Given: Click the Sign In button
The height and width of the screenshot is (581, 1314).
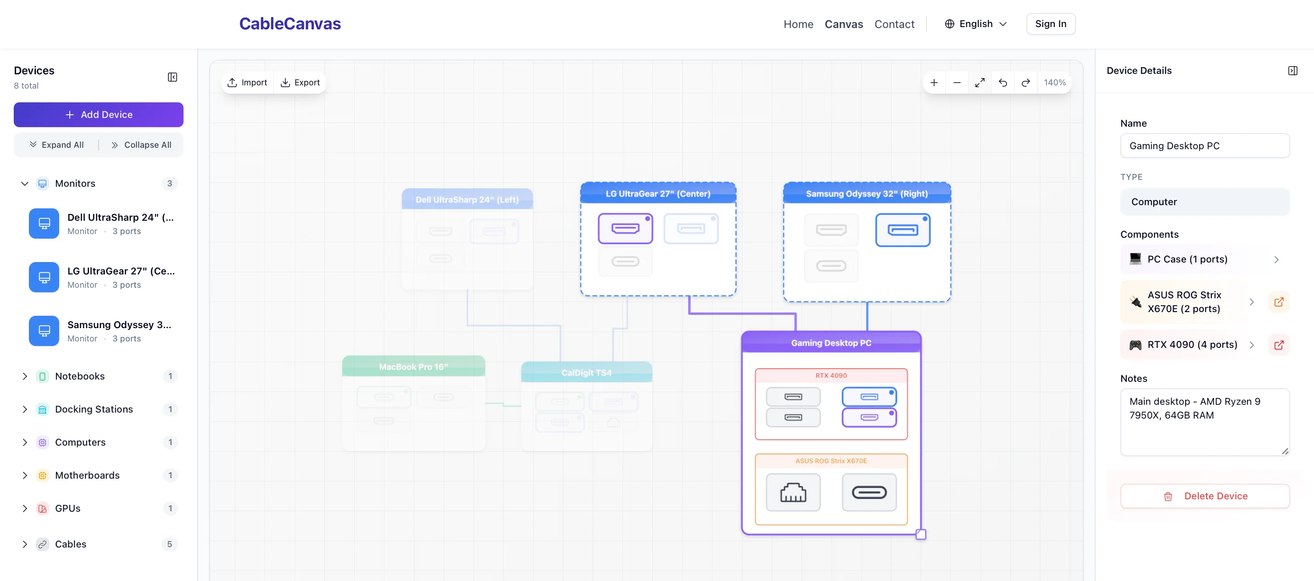Looking at the screenshot, I should point(1051,23).
